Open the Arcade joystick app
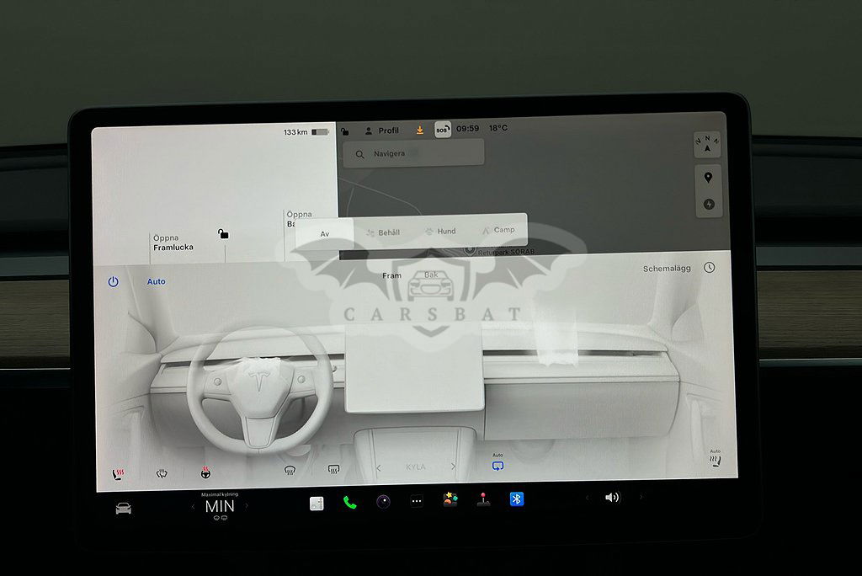The height and width of the screenshot is (576, 862). coord(483,499)
